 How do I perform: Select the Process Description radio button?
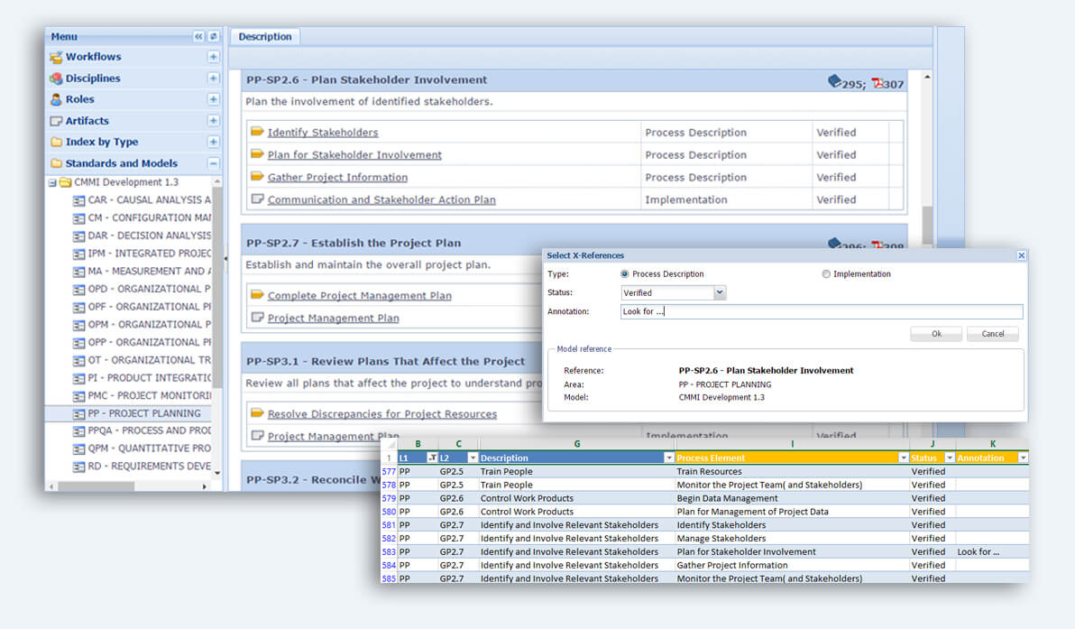625,273
